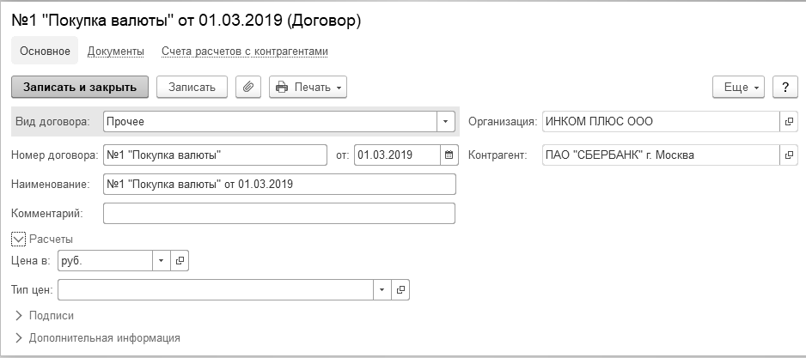
Task: Open the Контрагент record via its open icon
Action: click(789, 155)
